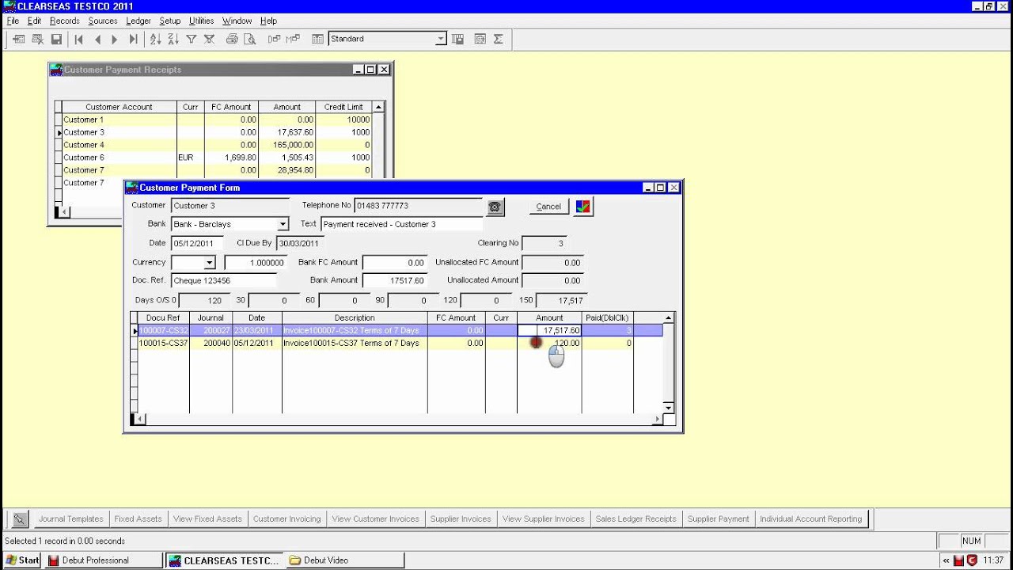This screenshot has height=570, width=1013.
Task: Go to the previous record
Action: [97, 39]
